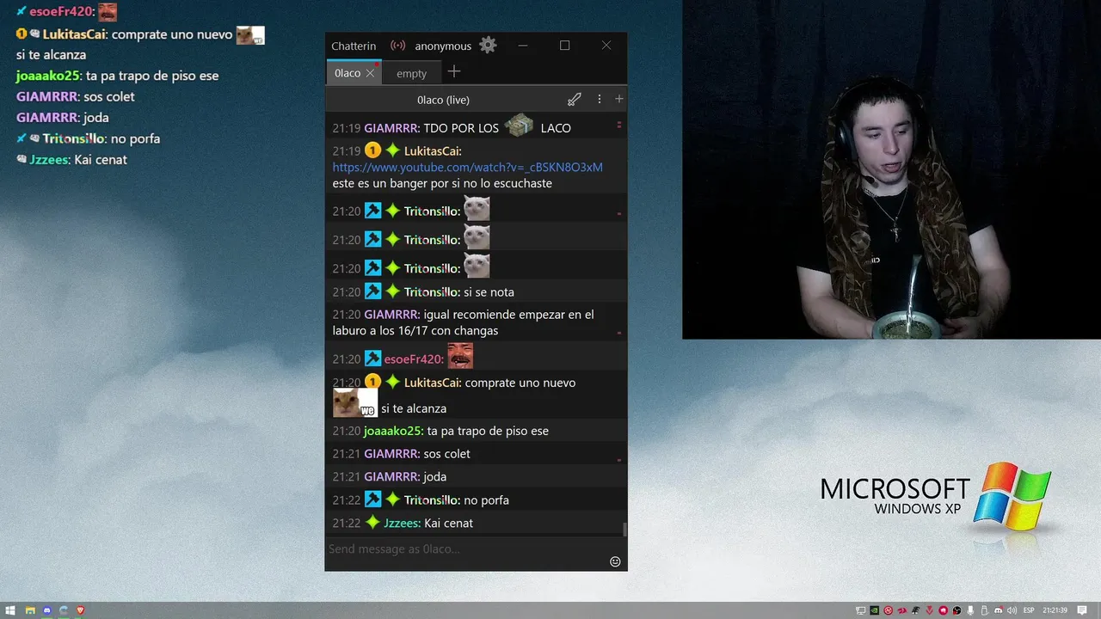The height and width of the screenshot is (619, 1101).
Task: Click Tritonsillo in 'si se nota' message
Action: tap(432, 292)
